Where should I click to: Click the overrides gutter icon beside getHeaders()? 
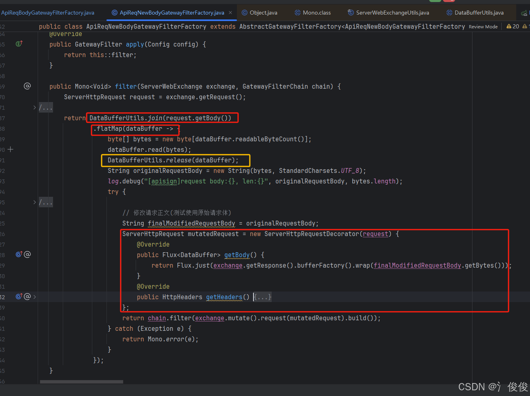tap(19, 296)
